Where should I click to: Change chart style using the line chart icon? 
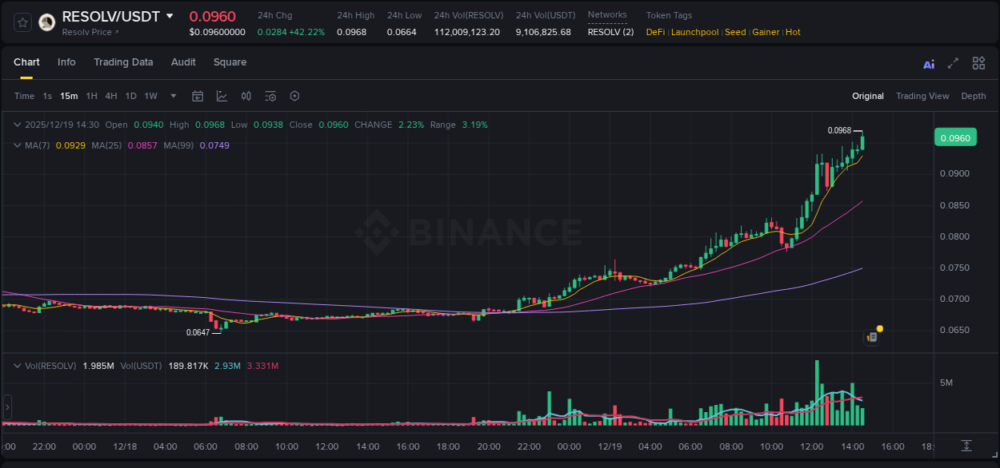click(x=222, y=96)
